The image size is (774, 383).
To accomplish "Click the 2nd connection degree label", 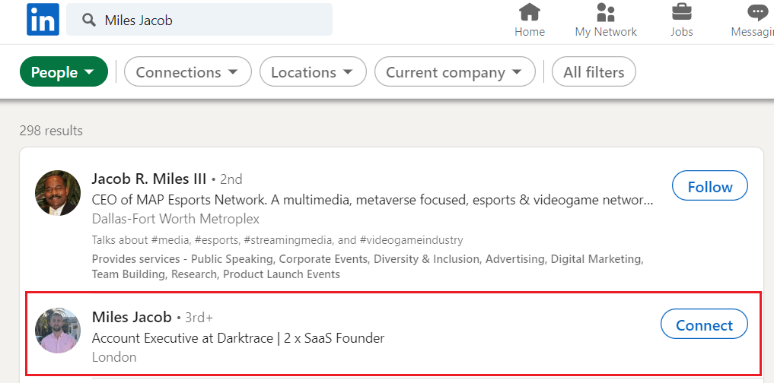I will click(x=231, y=179).
